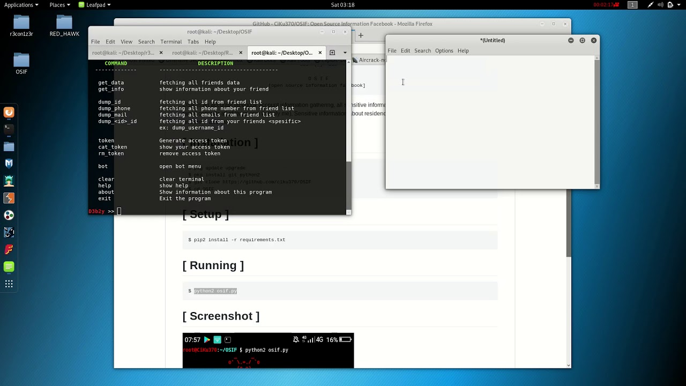Open a new tab in Firefox with plus
The image size is (686, 386).
coord(361,35)
